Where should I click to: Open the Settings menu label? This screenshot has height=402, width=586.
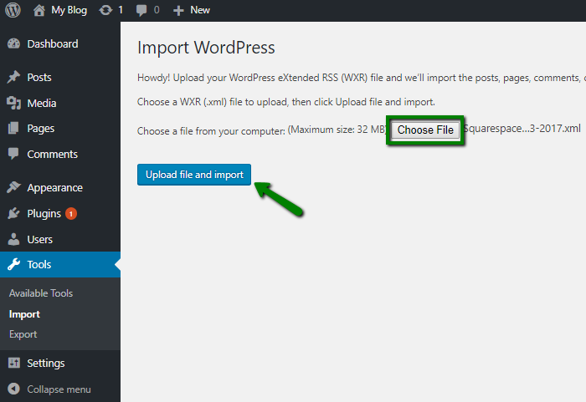click(46, 364)
